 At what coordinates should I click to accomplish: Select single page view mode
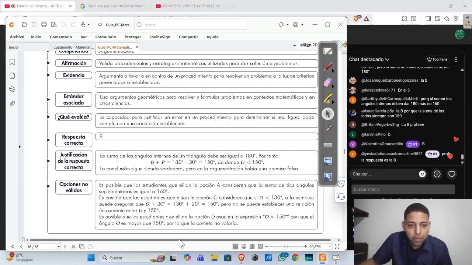235,247
